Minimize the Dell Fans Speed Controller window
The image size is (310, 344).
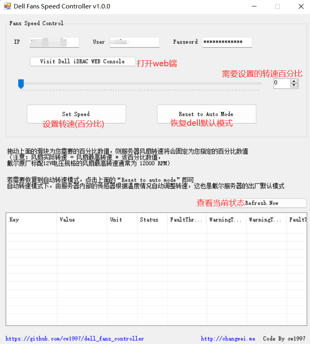(x=254, y=6)
